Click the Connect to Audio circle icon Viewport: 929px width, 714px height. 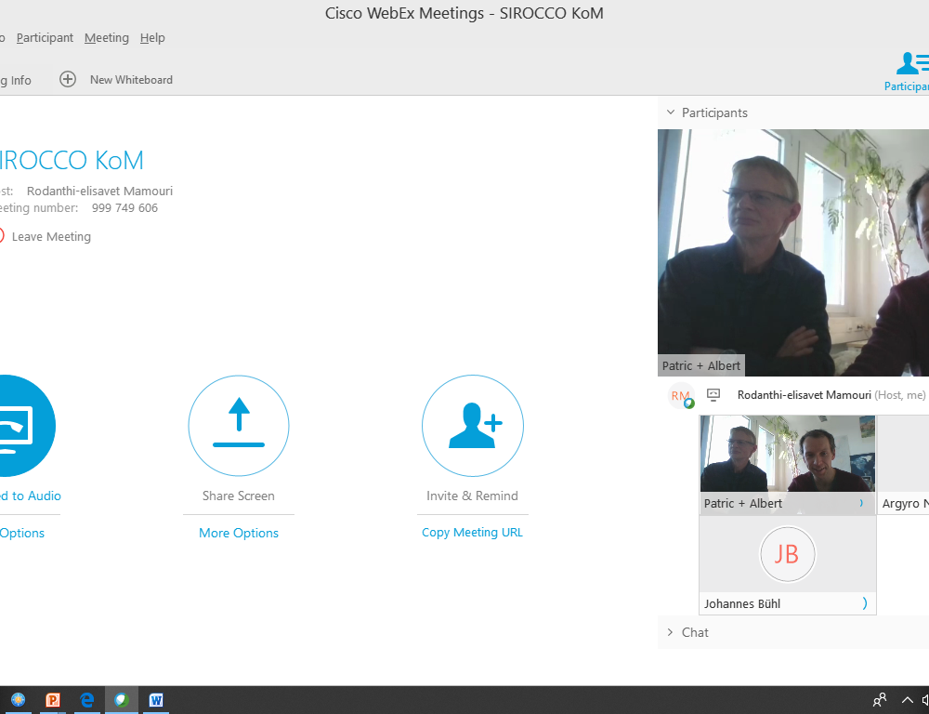click(x=19, y=426)
